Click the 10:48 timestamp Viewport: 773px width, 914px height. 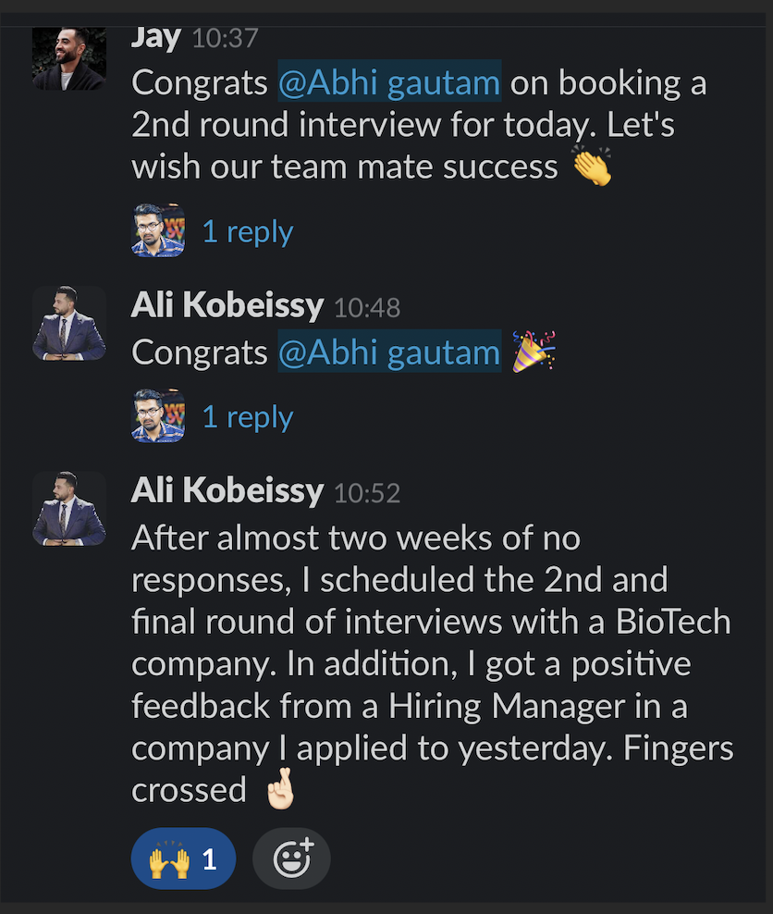tap(367, 308)
